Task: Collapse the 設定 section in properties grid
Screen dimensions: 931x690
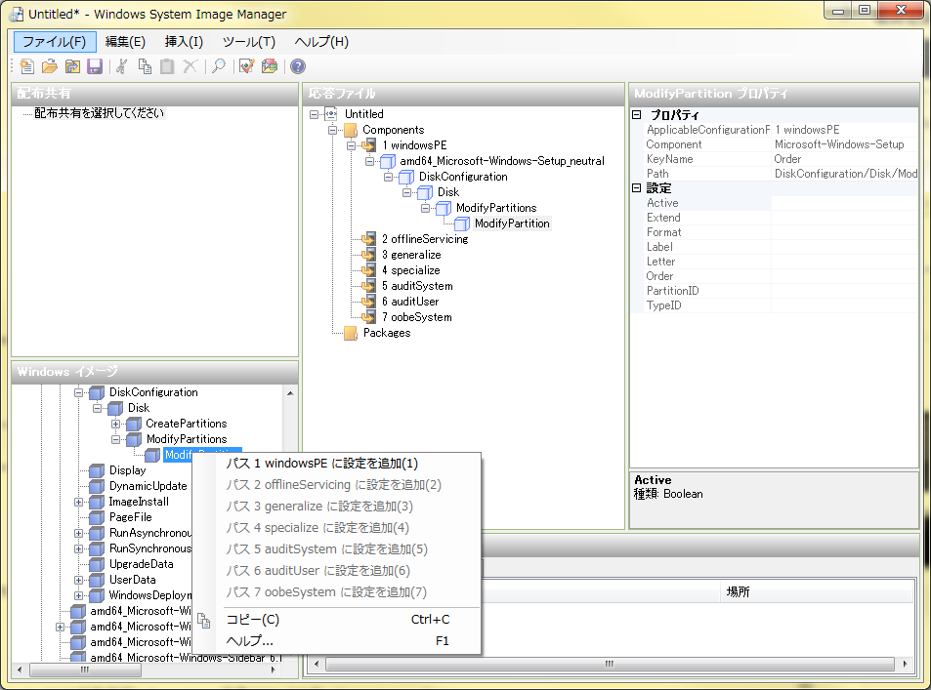Action: pos(637,188)
